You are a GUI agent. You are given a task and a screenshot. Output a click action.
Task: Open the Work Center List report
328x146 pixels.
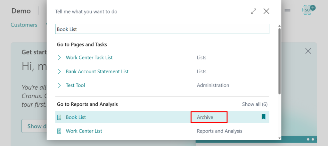tap(84, 131)
